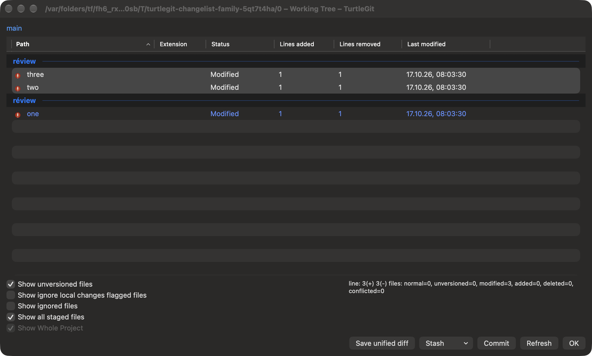Sort by Lines removed column header

click(368, 44)
